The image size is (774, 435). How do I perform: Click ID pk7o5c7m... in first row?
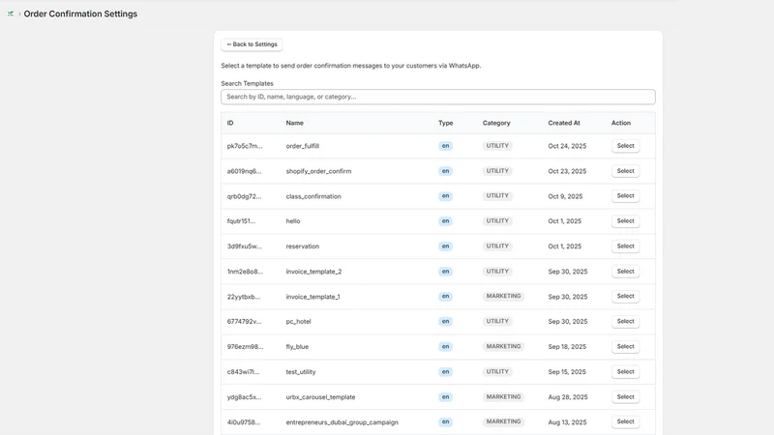pyautogui.click(x=245, y=146)
